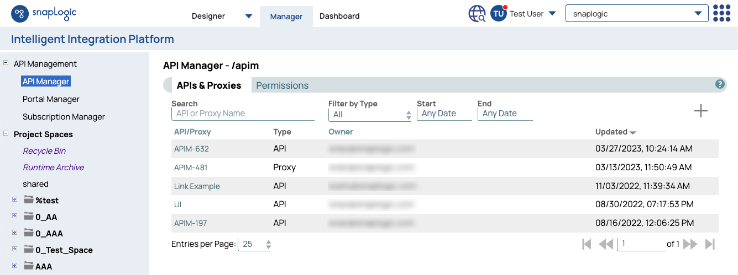This screenshot has height=275, width=738.
Task: Sort by the Type column header
Action: tap(282, 132)
